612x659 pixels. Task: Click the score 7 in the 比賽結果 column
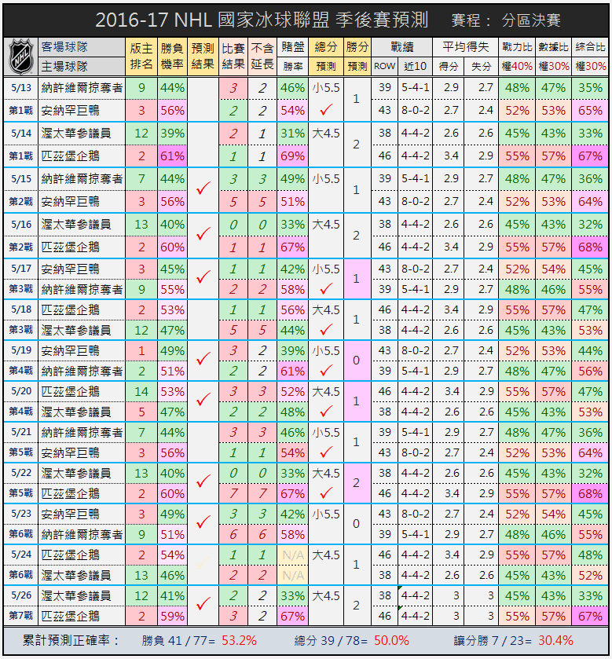coord(233,493)
